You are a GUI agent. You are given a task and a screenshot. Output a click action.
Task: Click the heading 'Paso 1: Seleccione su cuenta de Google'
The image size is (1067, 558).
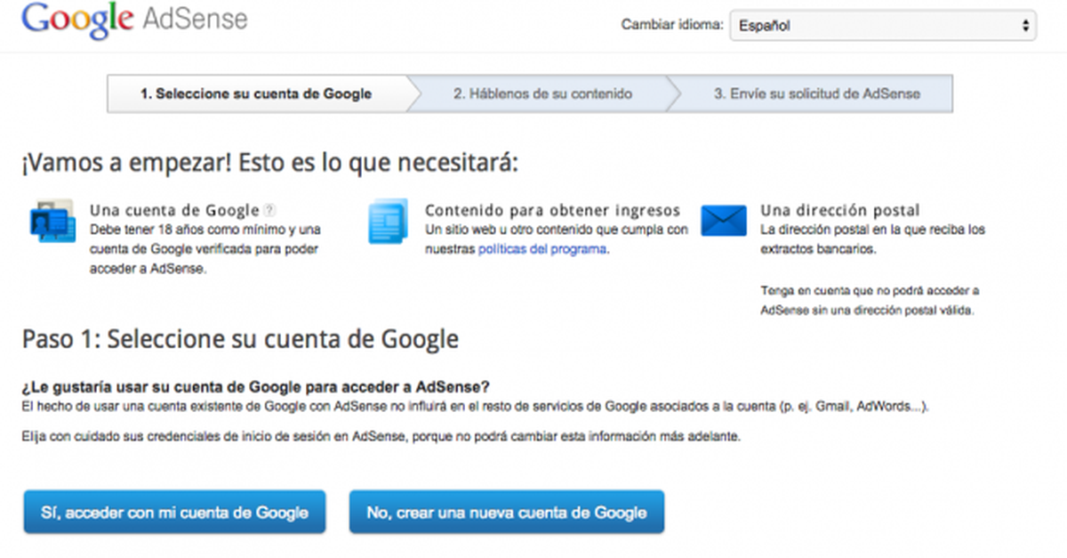point(240,340)
